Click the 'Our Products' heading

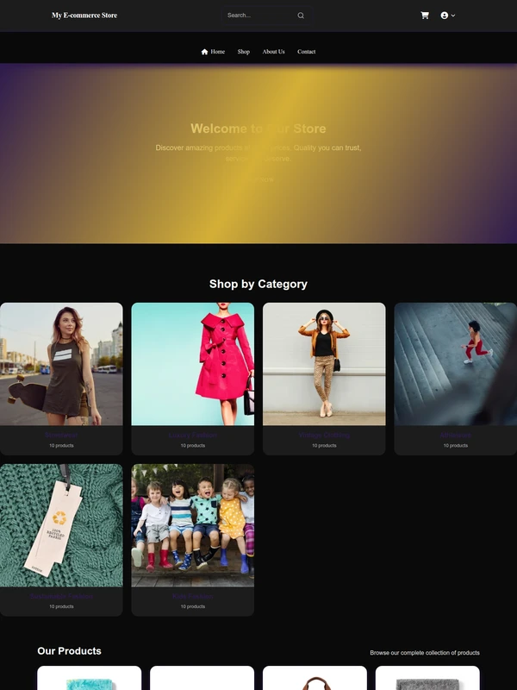(x=70, y=651)
